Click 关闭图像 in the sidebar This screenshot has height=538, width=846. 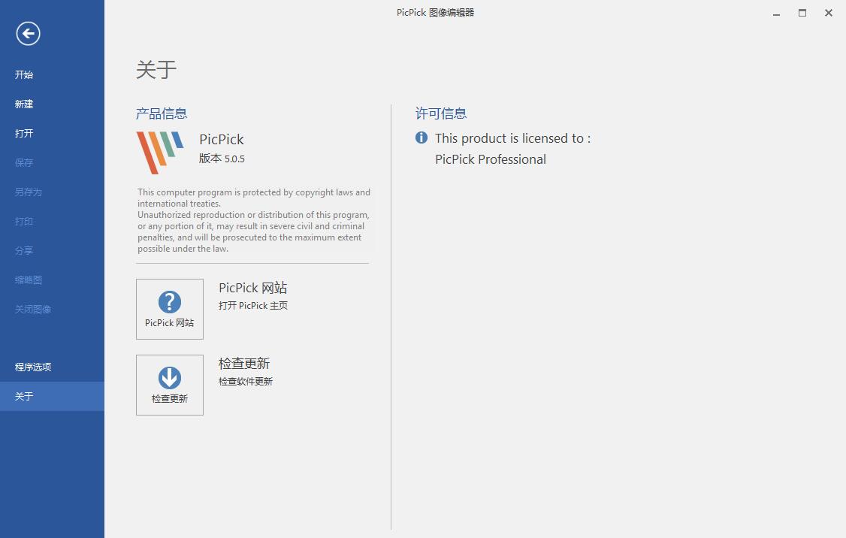[x=52, y=310]
